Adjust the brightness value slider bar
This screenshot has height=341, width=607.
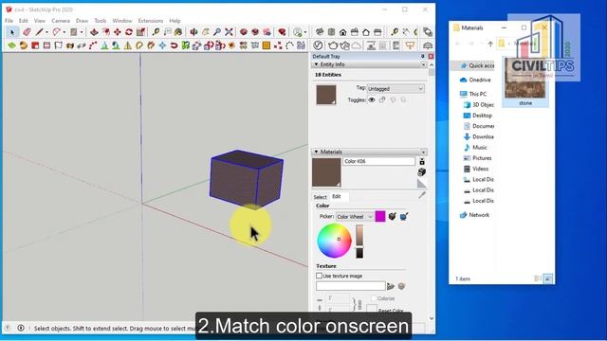pos(359,242)
